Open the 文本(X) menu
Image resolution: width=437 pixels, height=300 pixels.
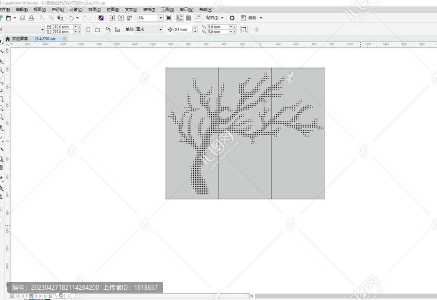(131, 10)
